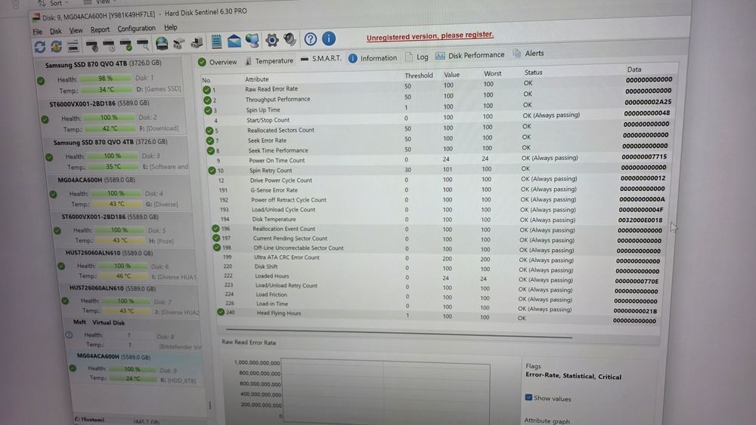Click the notepad report toolbar icon
Image resolution: width=756 pixels, height=425 pixels.
(x=216, y=42)
